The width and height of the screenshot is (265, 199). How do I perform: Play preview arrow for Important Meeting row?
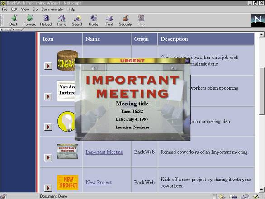48,157
